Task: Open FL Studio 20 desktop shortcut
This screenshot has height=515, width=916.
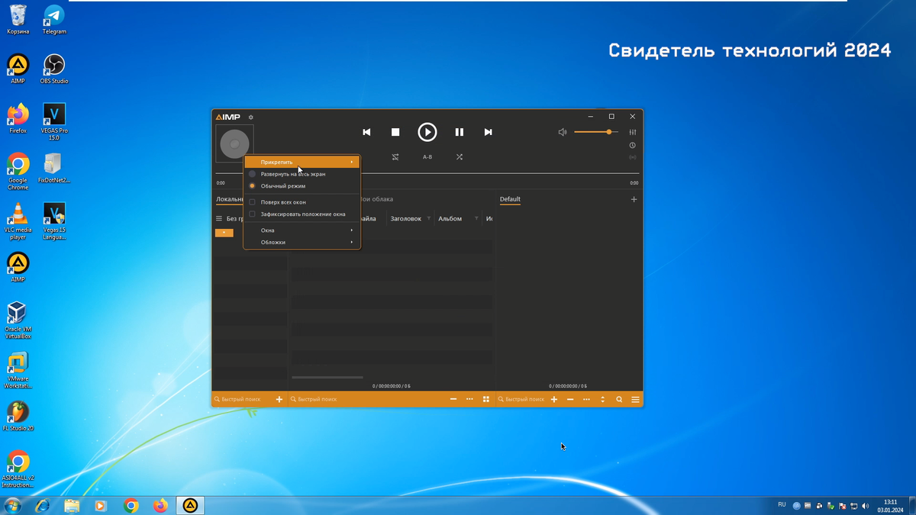Action: [18, 416]
